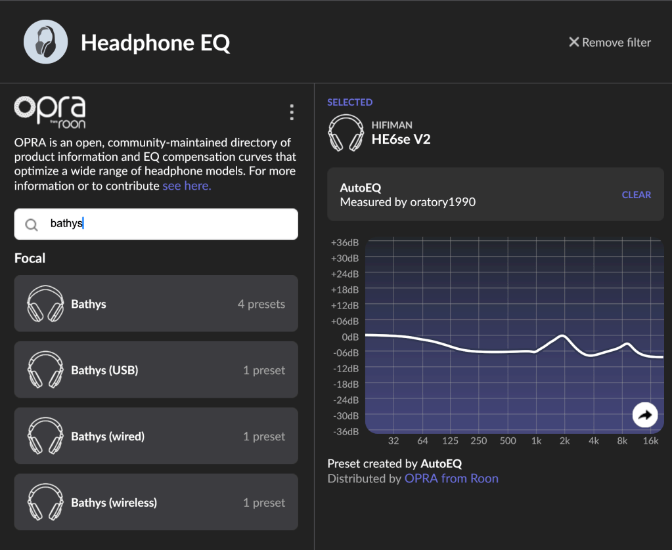Image resolution: width=672 pixels, height=550 pixels.
Task: Click the Bathys (wireless) headphone icon
Action: 45,503
